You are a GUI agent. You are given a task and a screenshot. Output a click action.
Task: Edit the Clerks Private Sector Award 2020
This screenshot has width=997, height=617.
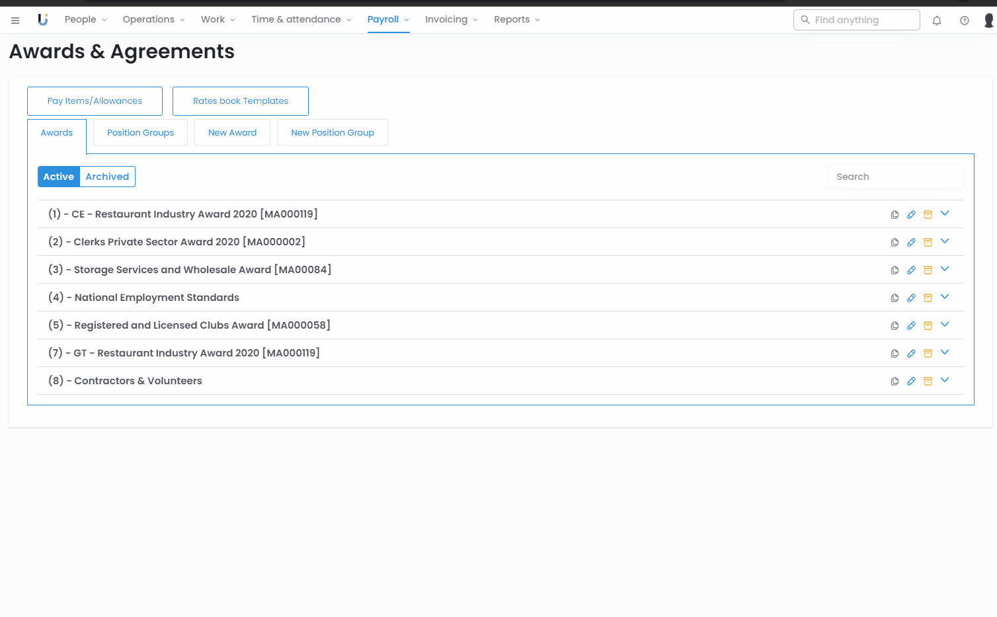(x=911, y=242)
